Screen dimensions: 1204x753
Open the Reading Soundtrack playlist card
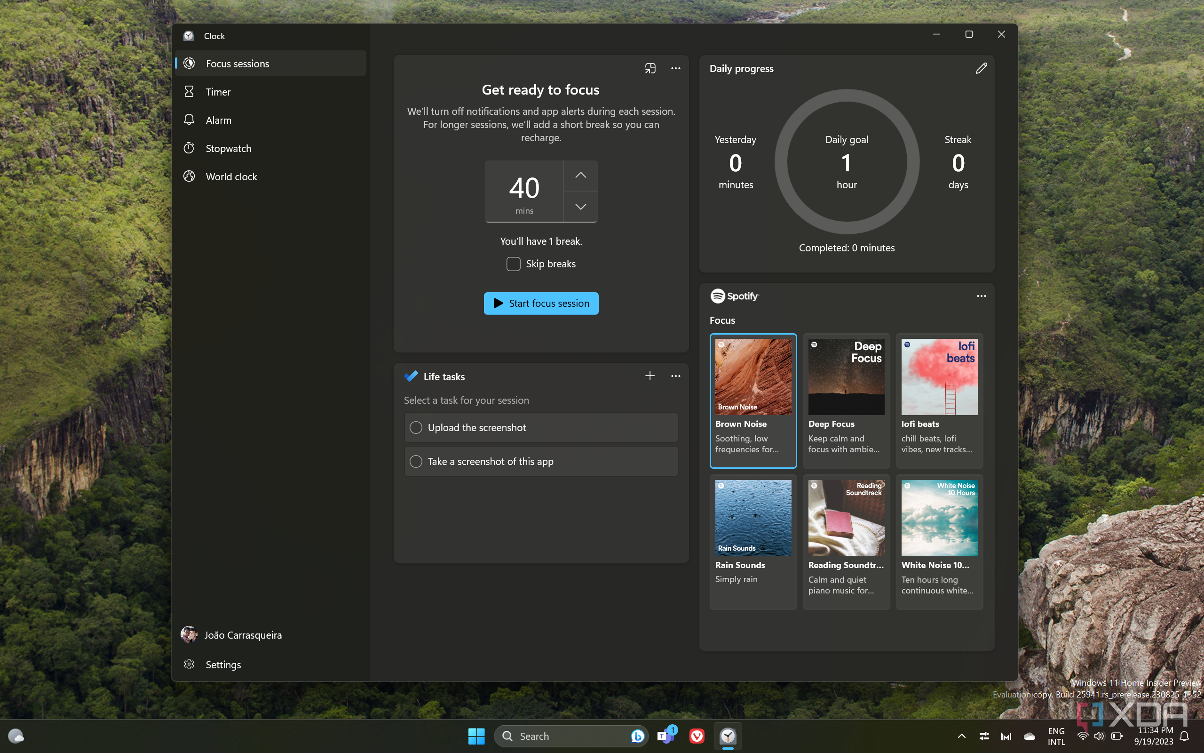[846, 542]
